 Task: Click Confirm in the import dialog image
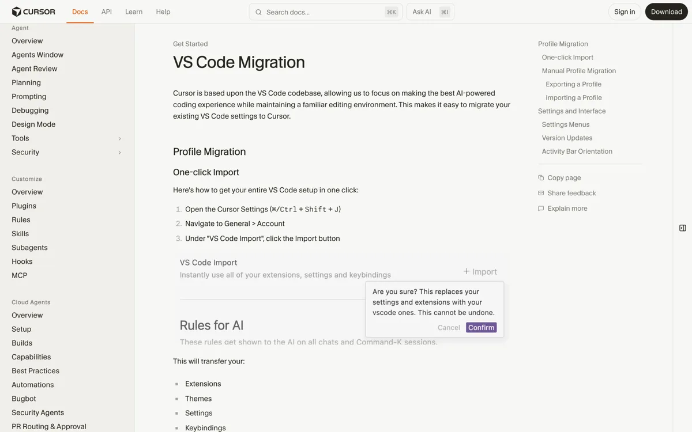[x=482, y=327]
